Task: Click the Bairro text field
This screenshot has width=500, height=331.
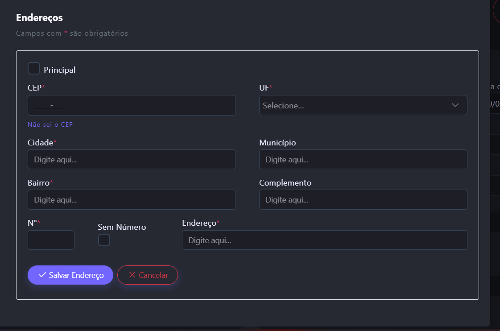Action: coord(132,200)
